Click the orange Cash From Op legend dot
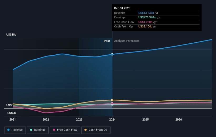Image resolution: width=216 pixels, height=137 pixels. pos(86,130)
